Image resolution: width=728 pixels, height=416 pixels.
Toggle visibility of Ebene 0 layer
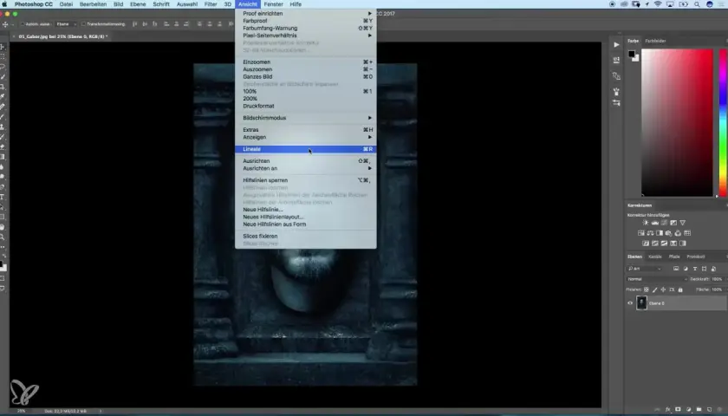[630, 303]
